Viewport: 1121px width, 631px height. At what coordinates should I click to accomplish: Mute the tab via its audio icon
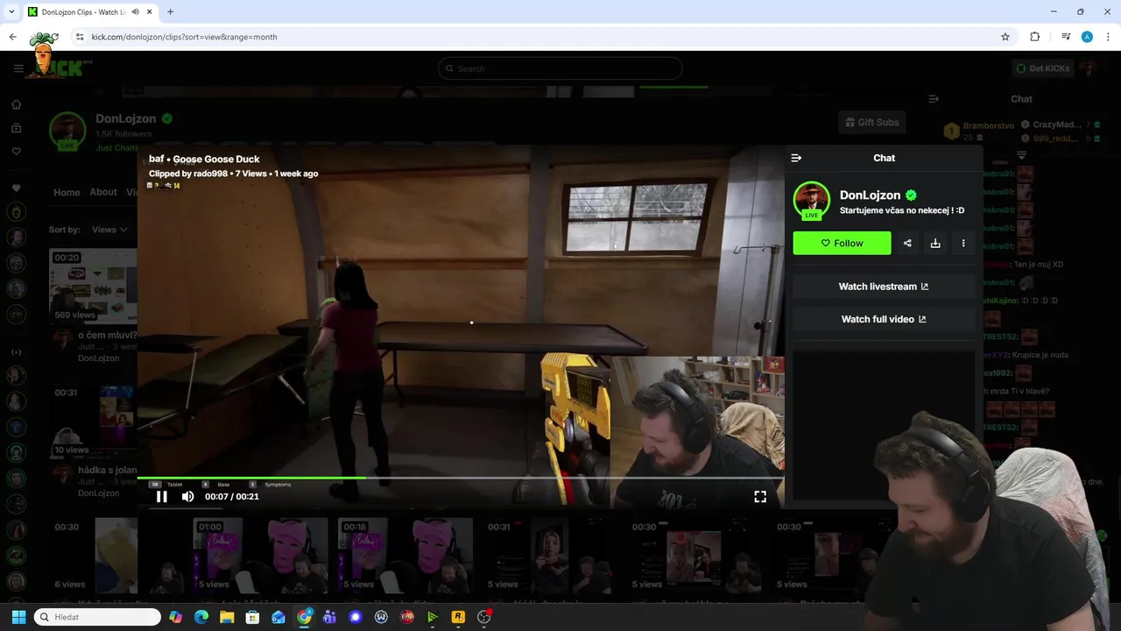point(135,12)
